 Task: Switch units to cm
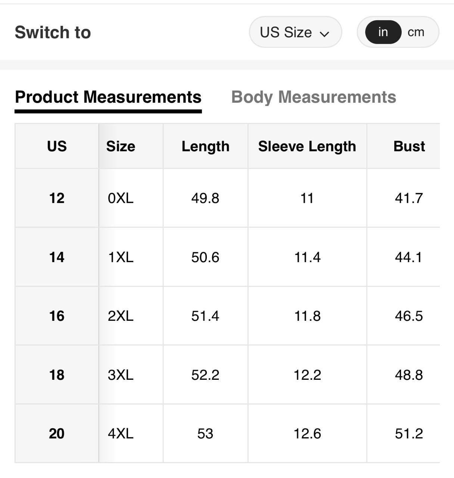pos(416,32)
